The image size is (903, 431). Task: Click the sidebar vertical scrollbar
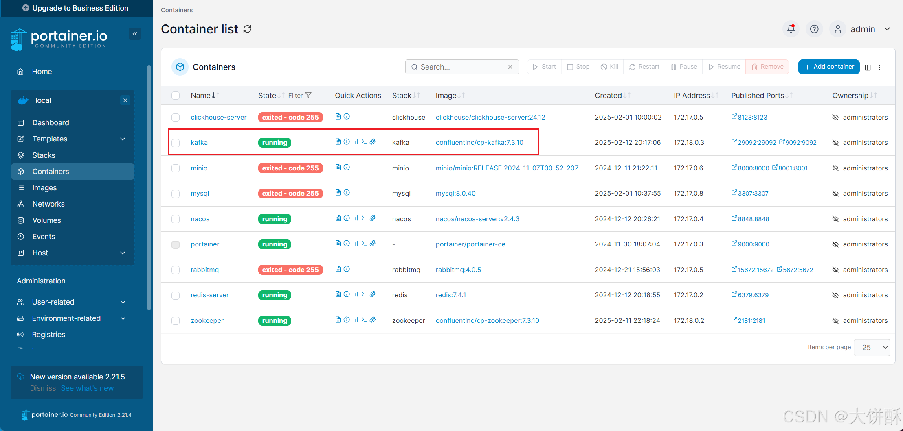(149, 187)
